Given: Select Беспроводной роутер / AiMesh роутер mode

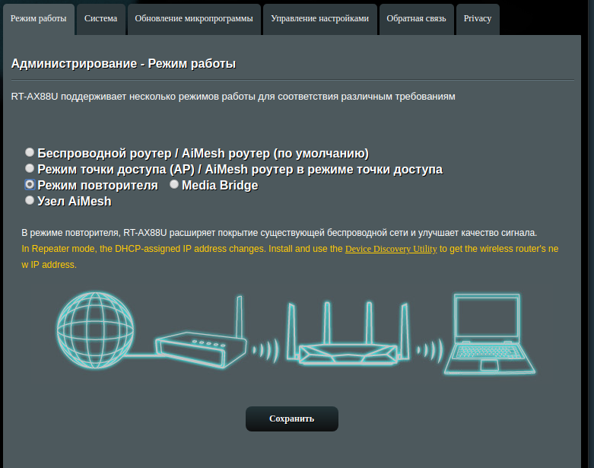Looking at the screenshot, I should [x=30, y=152].
